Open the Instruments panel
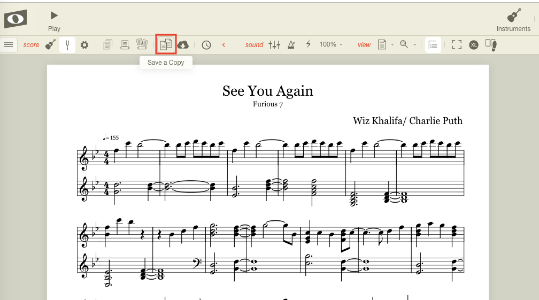The height and width of the screenshot is (300, 539). 513,20
